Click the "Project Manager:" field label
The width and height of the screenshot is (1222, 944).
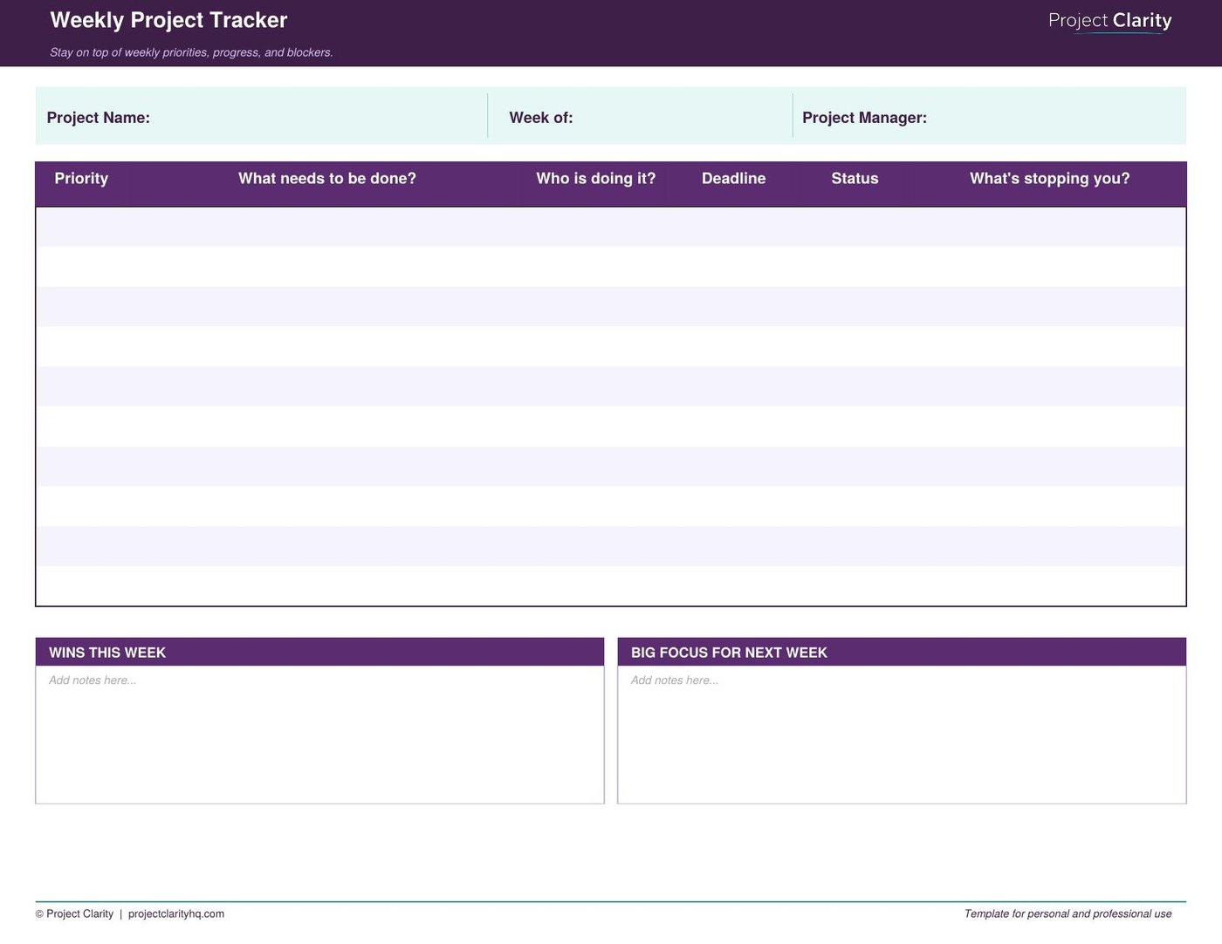coord(864,118)
